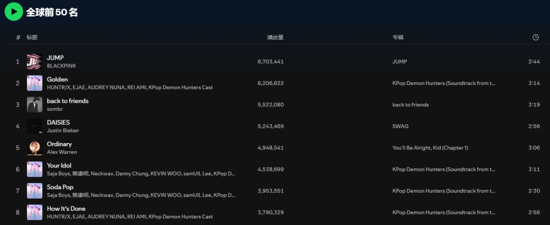Image resolution: width=550 pixels, height=225 pixels.
Task: Click the clock duration column icon
Action: pos(535,37)
